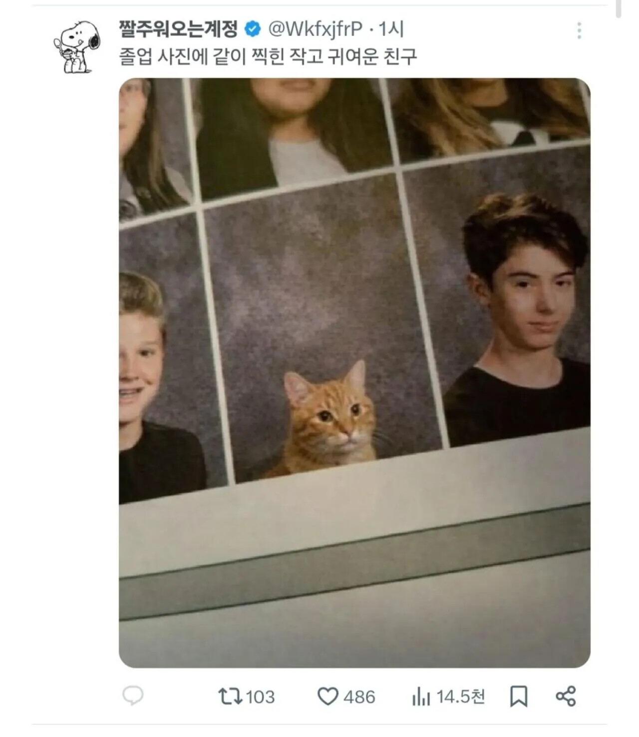Image resolution: width=639 pixels, height=737 pixels.
Task: Click the vertical scrollbar at page edge
Action: click(x=619, y=9)
